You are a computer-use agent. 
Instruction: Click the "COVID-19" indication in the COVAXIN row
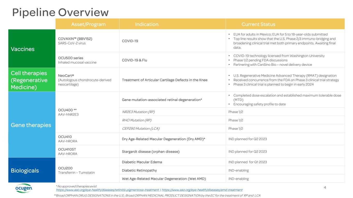(x=131, y=41)
